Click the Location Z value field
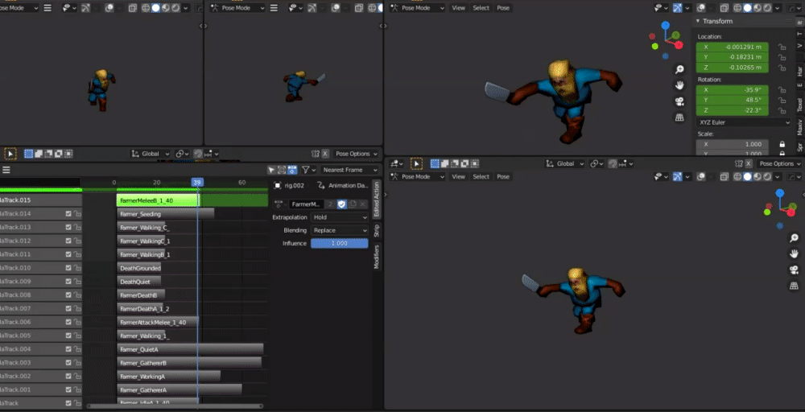The image size is (805, 412). pyautogui.click(x=732, y=68)
